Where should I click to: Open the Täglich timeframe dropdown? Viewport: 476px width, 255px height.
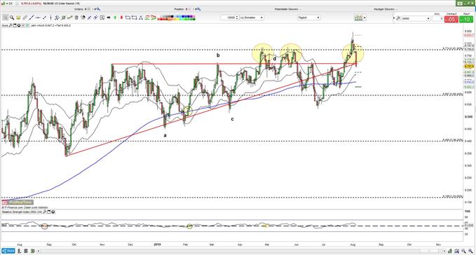pyautogui.click(x=308, y=18)
